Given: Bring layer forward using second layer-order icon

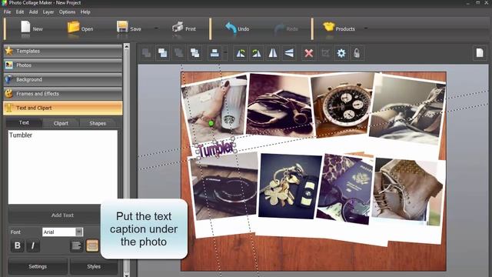Looking at the screenshot, I should 162,53.
